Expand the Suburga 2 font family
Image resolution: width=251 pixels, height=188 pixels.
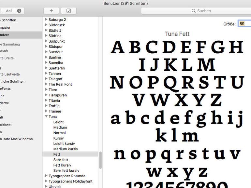(x=46, y=20)
